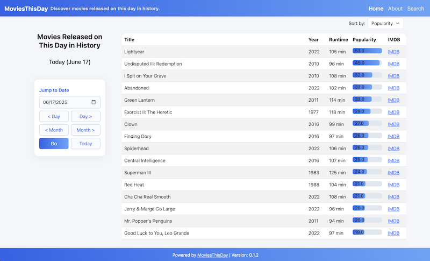Open IMDB link for Red Heat
The image size is (430, 261).
pos(393,185)
